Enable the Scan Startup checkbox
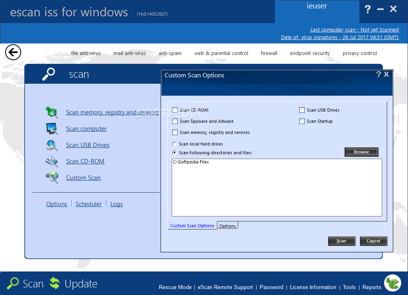This screenshot has height=295, width=408. pos(302,121)
